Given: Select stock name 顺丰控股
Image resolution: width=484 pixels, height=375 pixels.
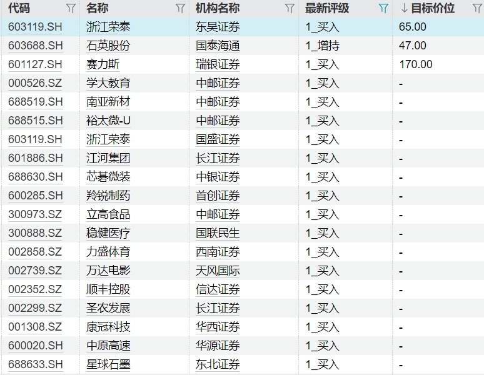Looking at the screenshot, I should tap(108, 289).
